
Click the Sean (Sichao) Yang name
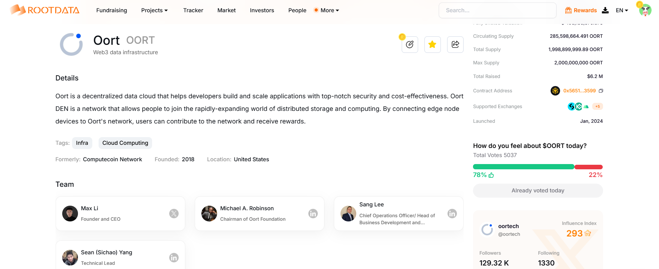107,252
